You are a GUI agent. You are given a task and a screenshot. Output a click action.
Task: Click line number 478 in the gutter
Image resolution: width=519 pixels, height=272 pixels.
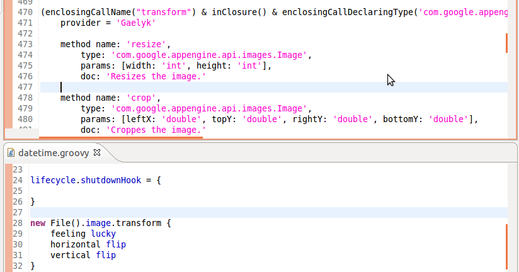25,98
